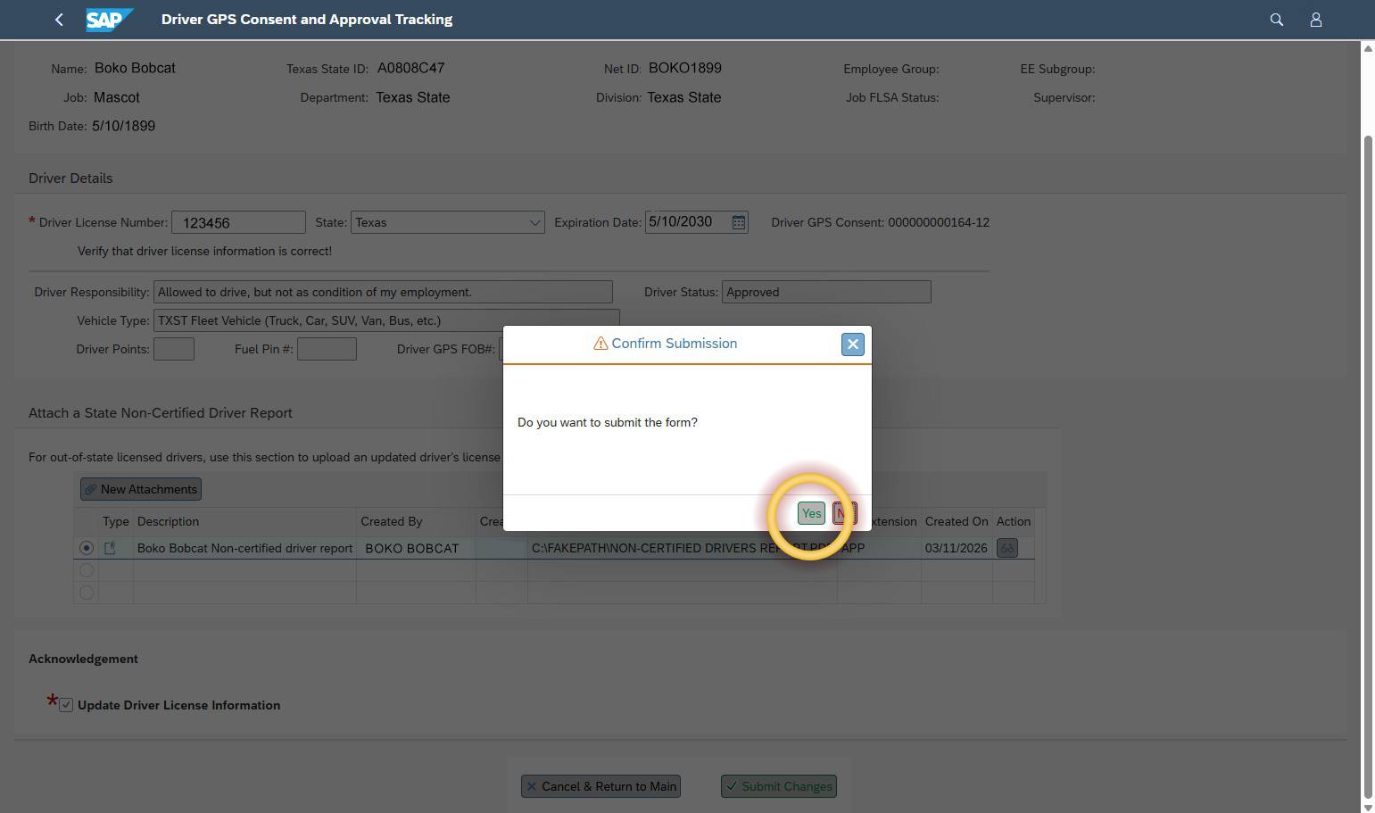Select the Boko Bobcat attachment radio button
The height and width of the screenshot is (813, 1375).
click(x=86, y=547)
